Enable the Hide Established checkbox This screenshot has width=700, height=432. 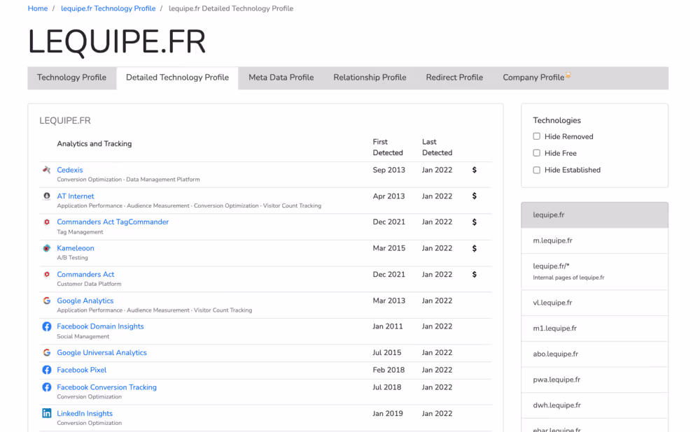tap(537, 170)
